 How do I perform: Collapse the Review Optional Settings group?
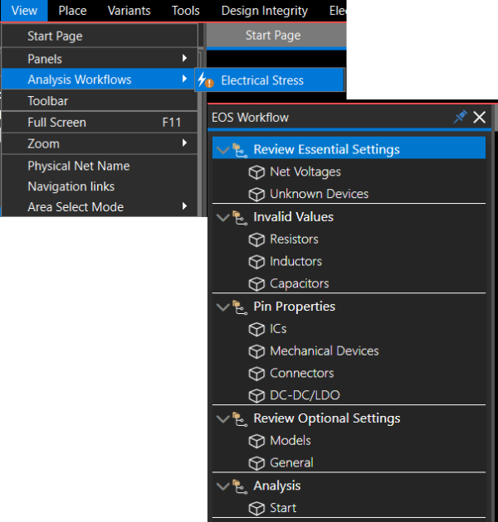tap(222, 418)
